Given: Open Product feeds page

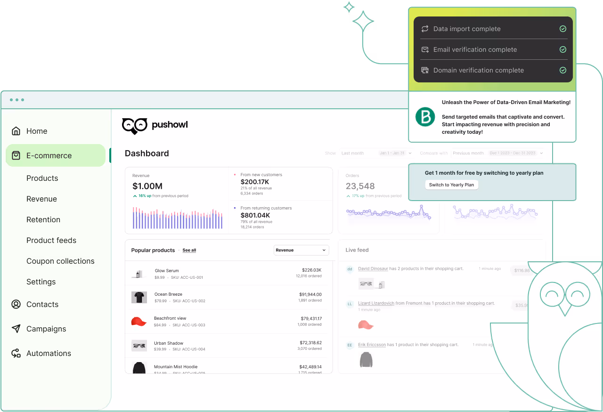Looking at the screenshot, I should (x=51, y=240).
